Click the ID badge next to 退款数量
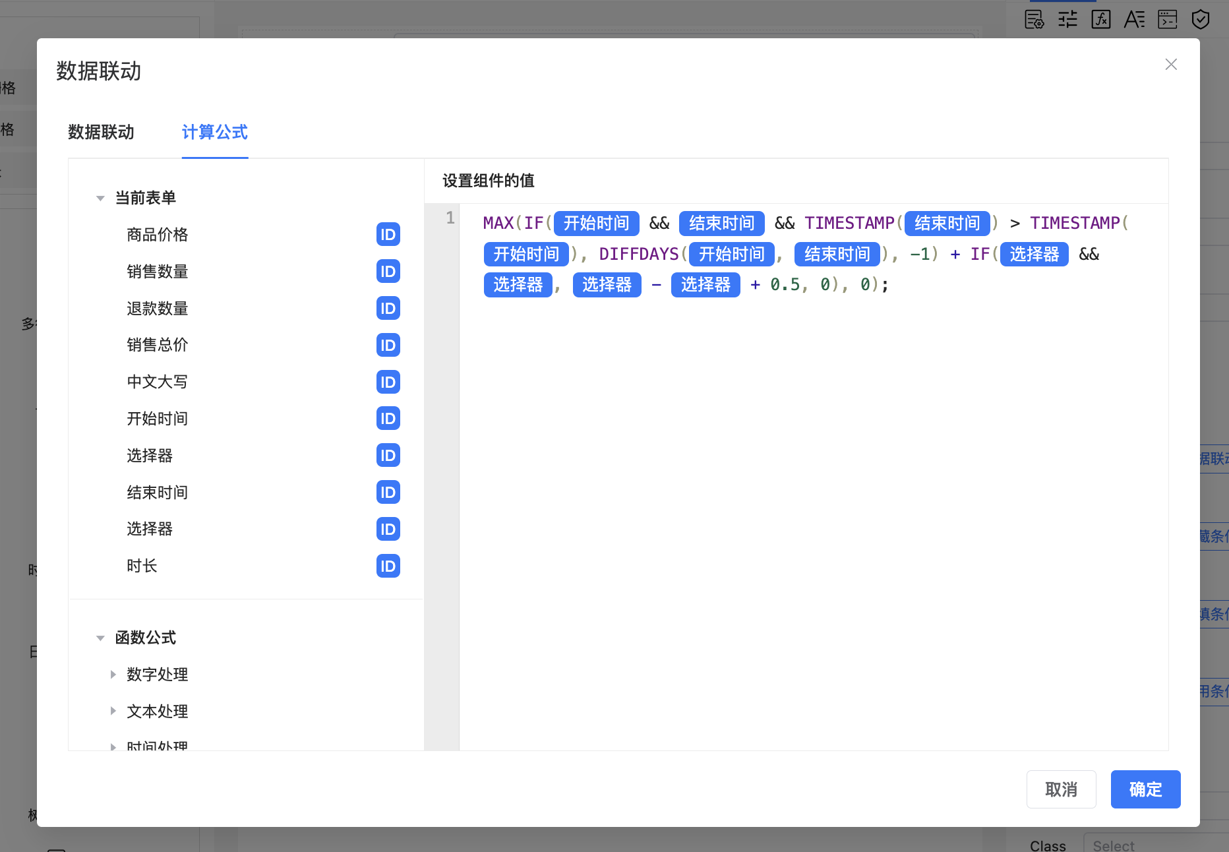Image resolution: width=1229 pixels, height=852 pixels. 388,309
